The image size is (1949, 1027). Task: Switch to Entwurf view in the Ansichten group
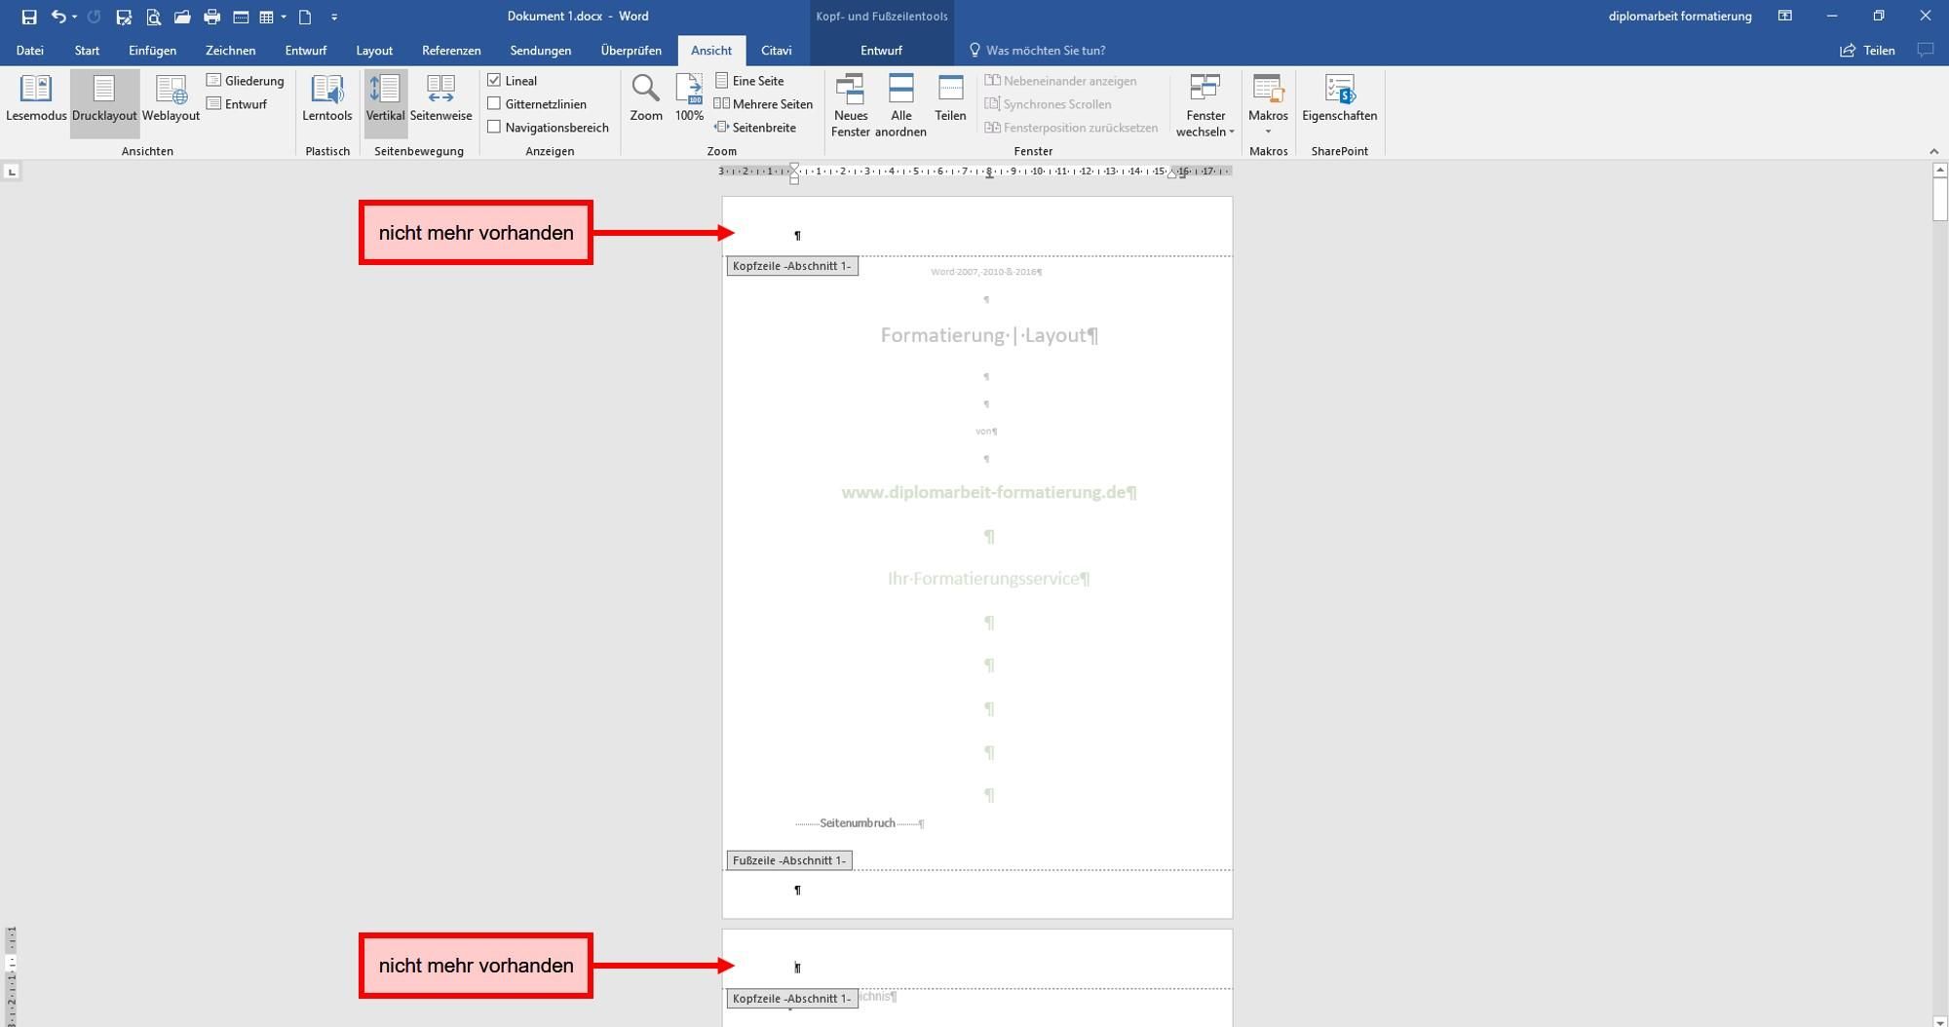(237, 104)
